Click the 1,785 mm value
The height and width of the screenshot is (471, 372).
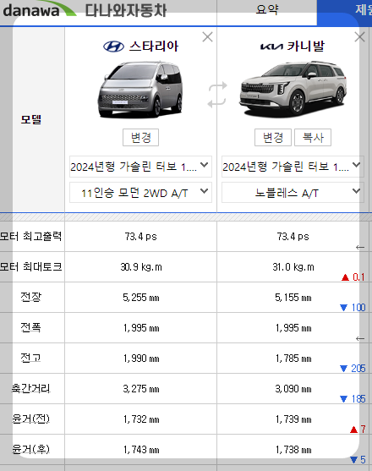coord(293,358)
